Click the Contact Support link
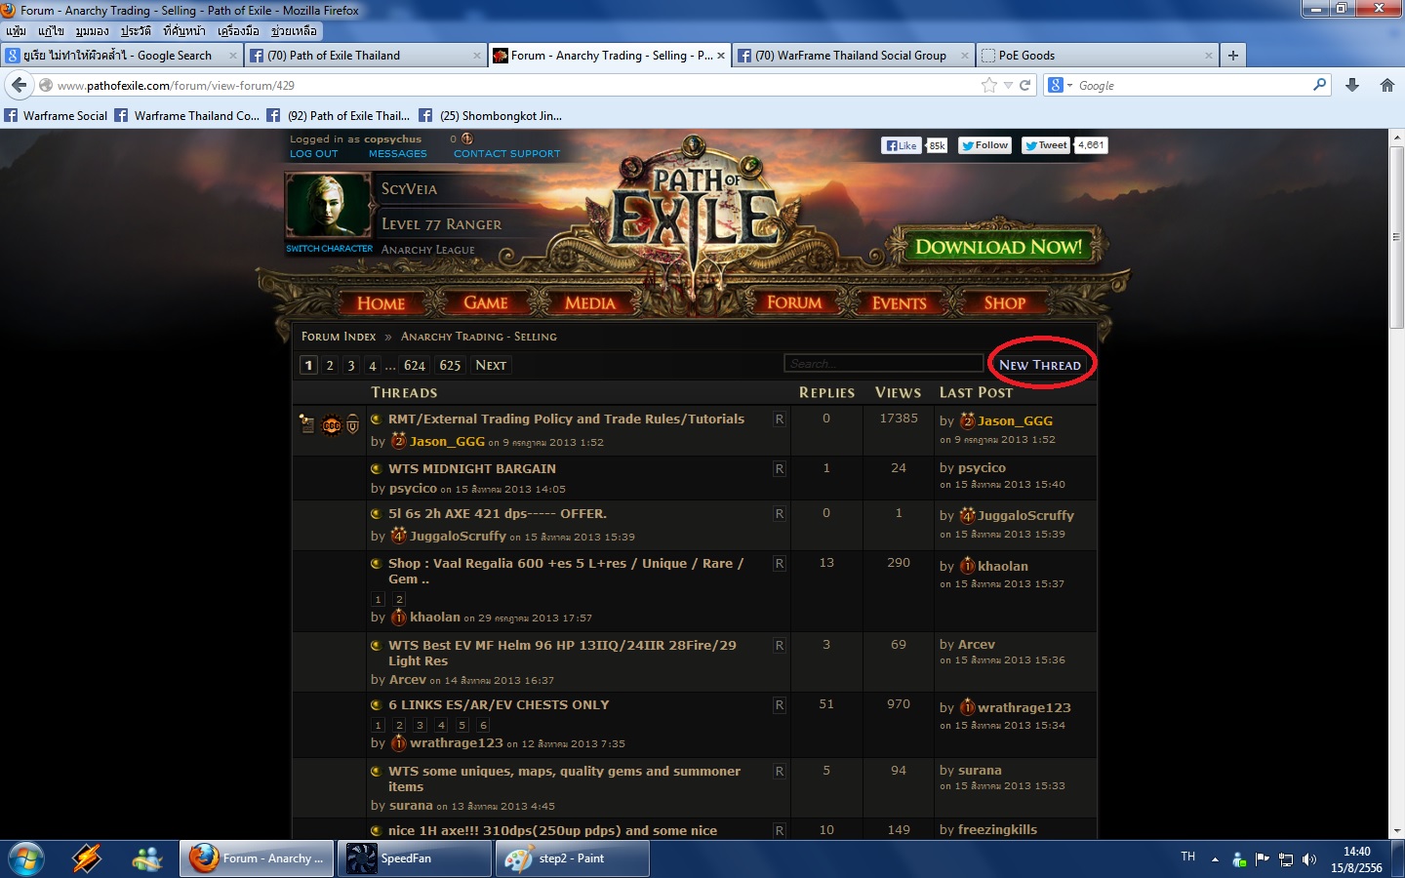The height and width of the screenshot is (878, 1405). coord(507,153)
